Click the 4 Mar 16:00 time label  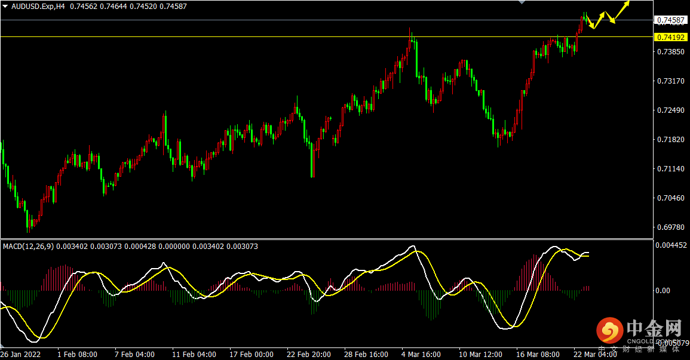[421, 354]
